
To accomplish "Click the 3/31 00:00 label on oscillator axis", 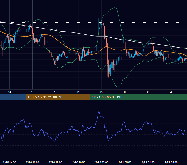I will coord(125,162).
